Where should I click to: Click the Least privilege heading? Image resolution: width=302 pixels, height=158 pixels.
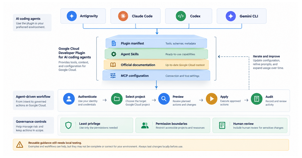click(90, 124)
